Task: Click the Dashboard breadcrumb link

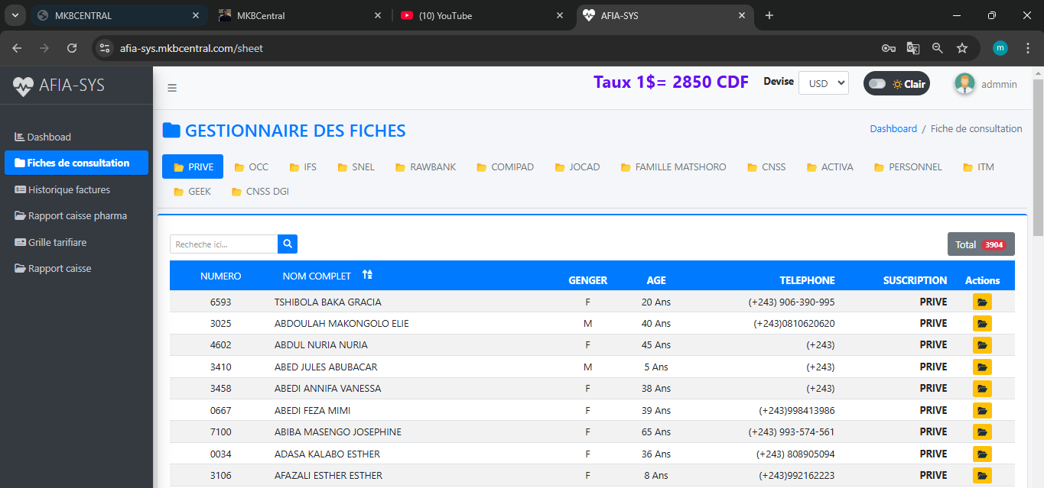Action: click(893, 129)
